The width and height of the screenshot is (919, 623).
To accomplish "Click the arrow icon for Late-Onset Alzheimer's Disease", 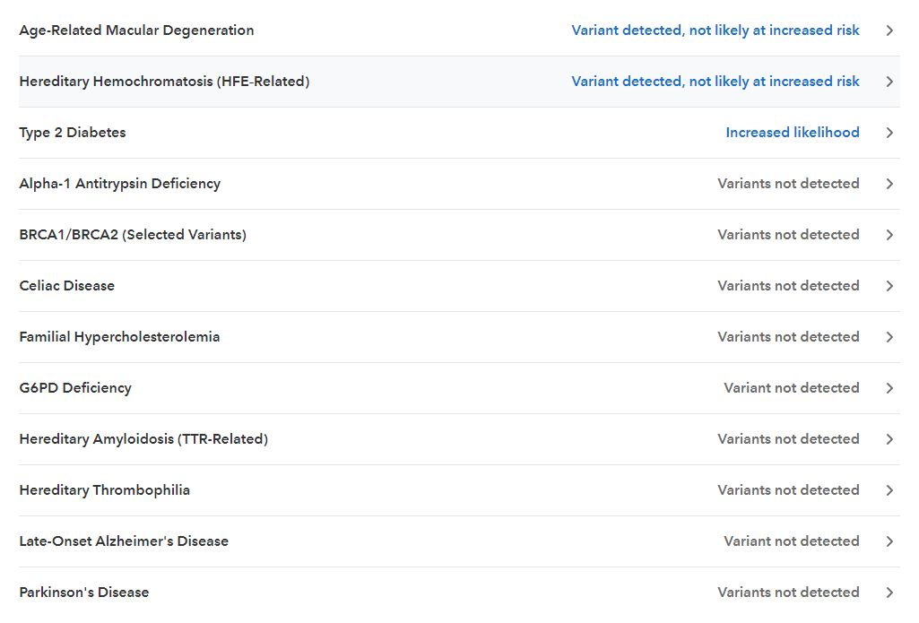I will [x=889, y=541].
